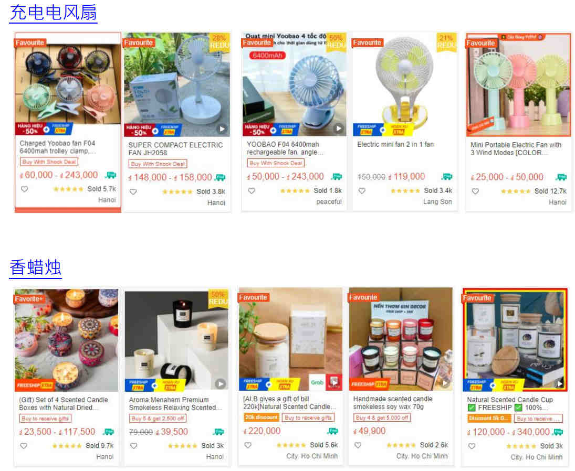Open Handmade scented candle smokeless soy wax title
This screenshot has width=575, height=471.
pos(392,402)
